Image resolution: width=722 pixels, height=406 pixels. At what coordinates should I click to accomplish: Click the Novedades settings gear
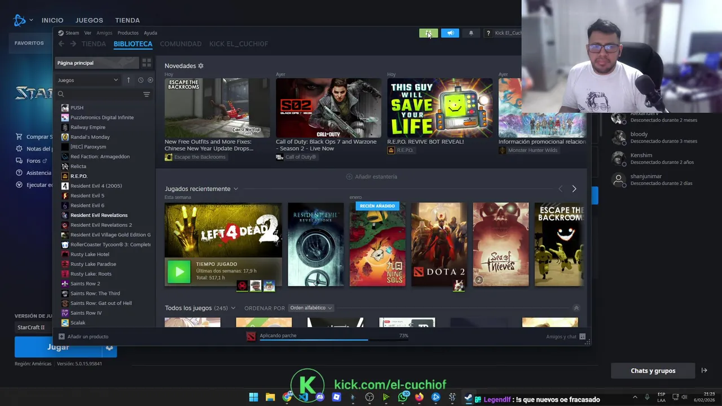click(201, 66)
